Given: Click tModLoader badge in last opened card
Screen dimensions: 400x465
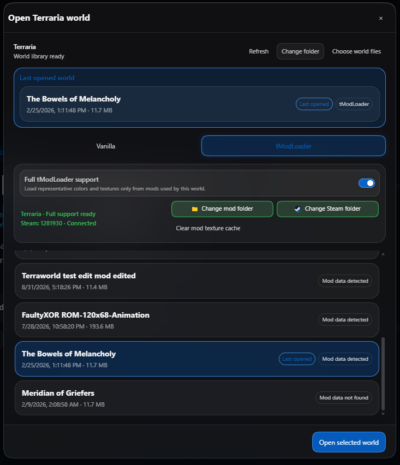Looking at the screenshot, I should coord(354,104).
